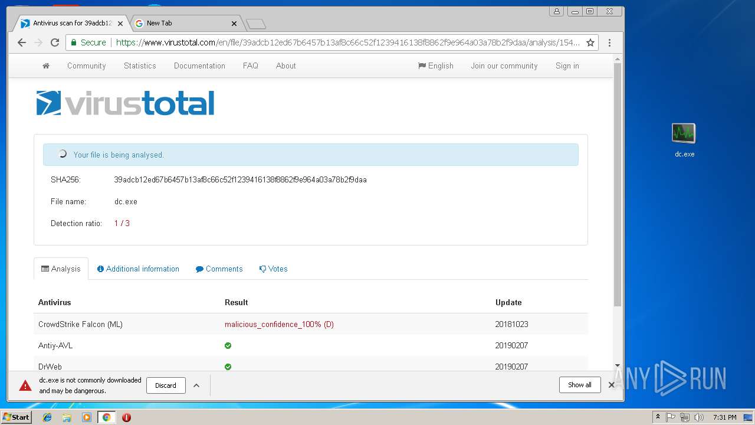This screenshot has width=755, height=425.
Task: Select the Analysis tab
Action: pyautogui.click(x=61, y=269)
